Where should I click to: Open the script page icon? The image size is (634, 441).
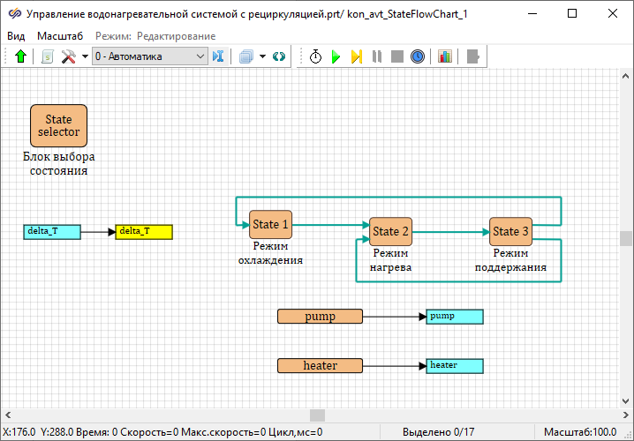(48, 56)
